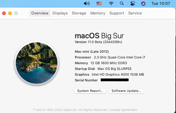176x113 pixels.
Task: Click the macOS Big Sur title
Action: [x=99, y=36]
